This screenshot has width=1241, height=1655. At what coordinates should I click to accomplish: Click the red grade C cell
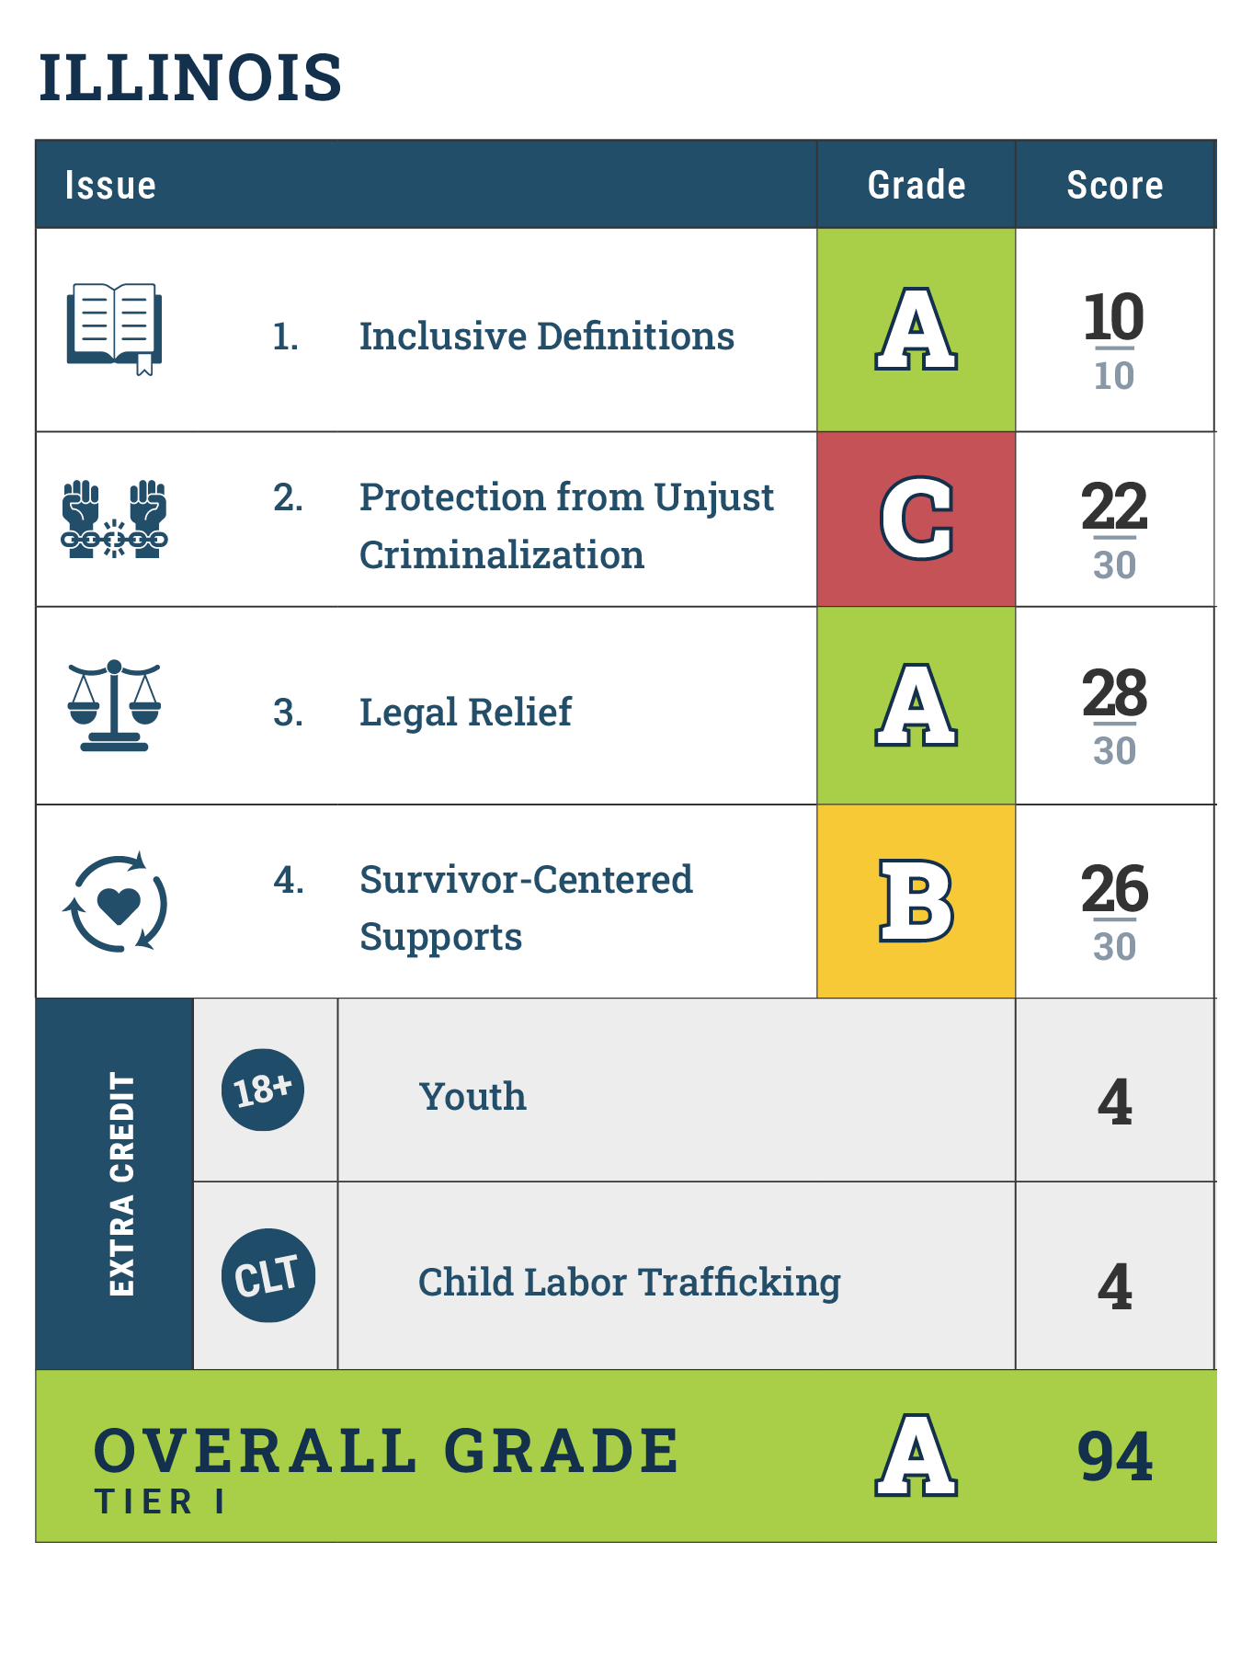[x=916, y=519]
